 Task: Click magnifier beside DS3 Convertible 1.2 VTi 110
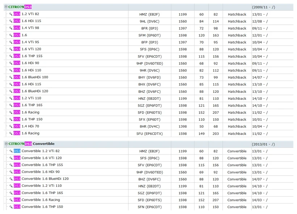[x=11, y=186]
